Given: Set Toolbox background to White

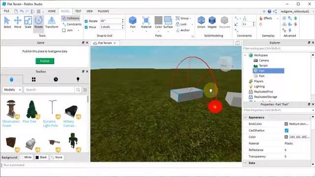Looking at the screenshot, I should tap(26, 157).
